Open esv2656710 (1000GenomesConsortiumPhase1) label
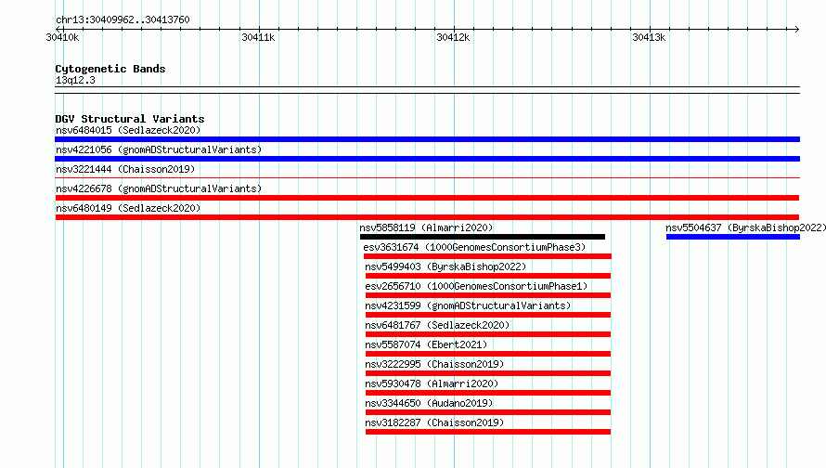 click(476, 286)
